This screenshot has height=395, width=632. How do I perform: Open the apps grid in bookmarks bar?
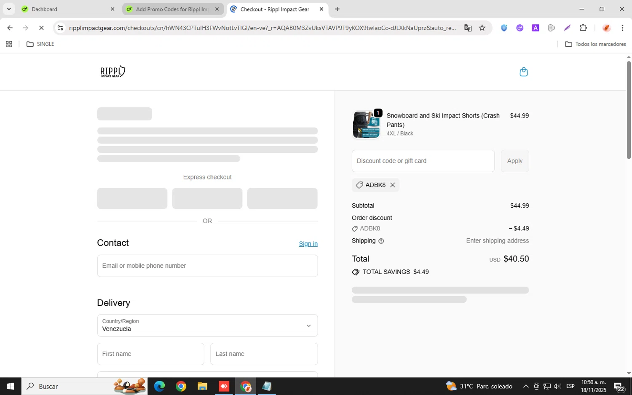[x=9, y=44]
